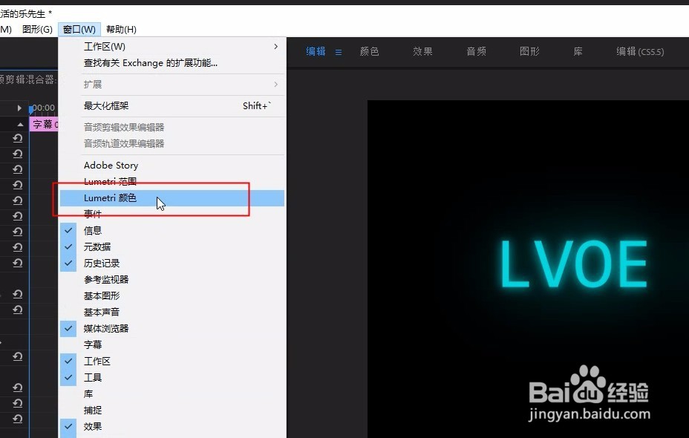Select Adobe Story in the Window menu
689x438 pixels.
coord(111,165)
